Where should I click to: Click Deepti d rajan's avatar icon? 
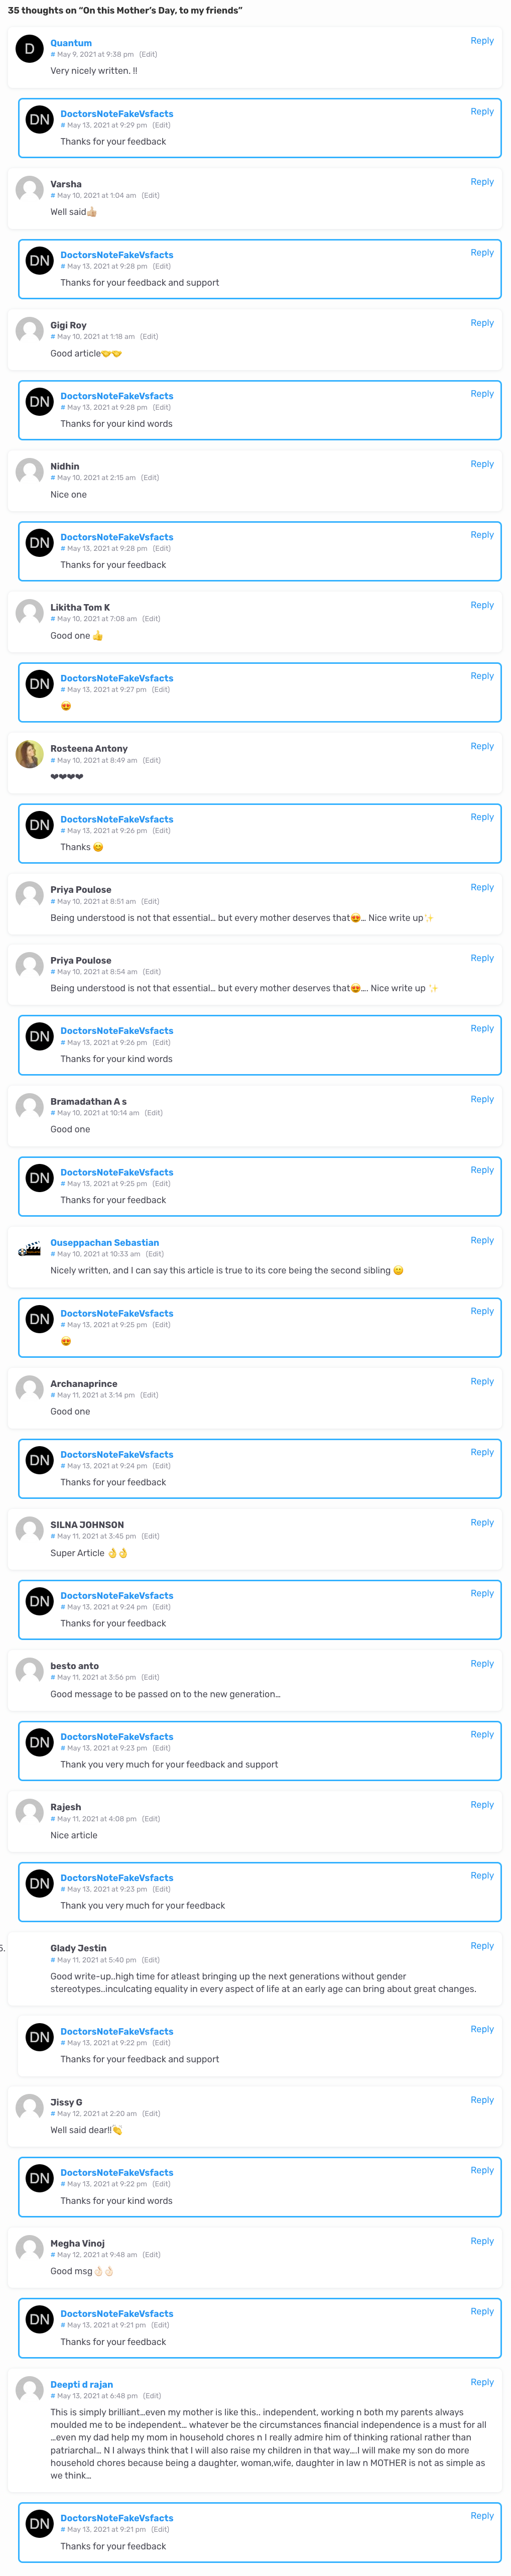click(x=29, y=2390)
